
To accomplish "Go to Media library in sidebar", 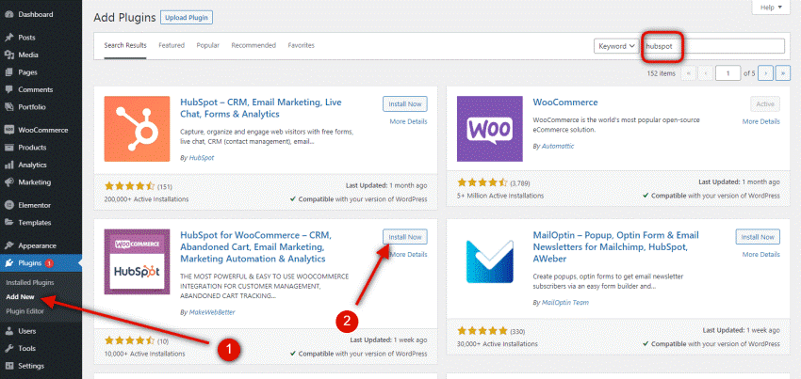I will click(x=28, y=55).
